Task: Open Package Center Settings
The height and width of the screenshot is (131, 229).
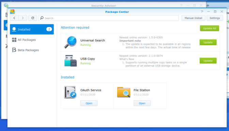Action: [215, 18]
